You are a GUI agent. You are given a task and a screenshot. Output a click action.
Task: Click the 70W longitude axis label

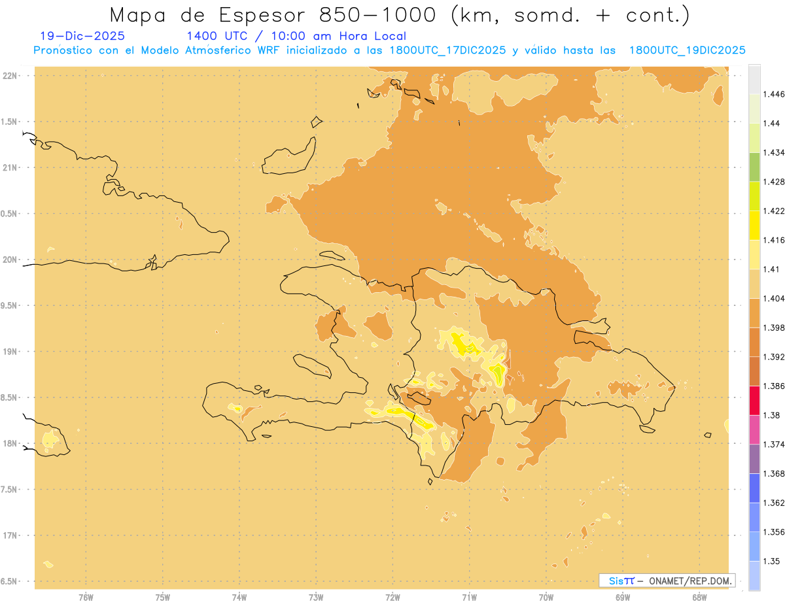click(x=546, y=598)
